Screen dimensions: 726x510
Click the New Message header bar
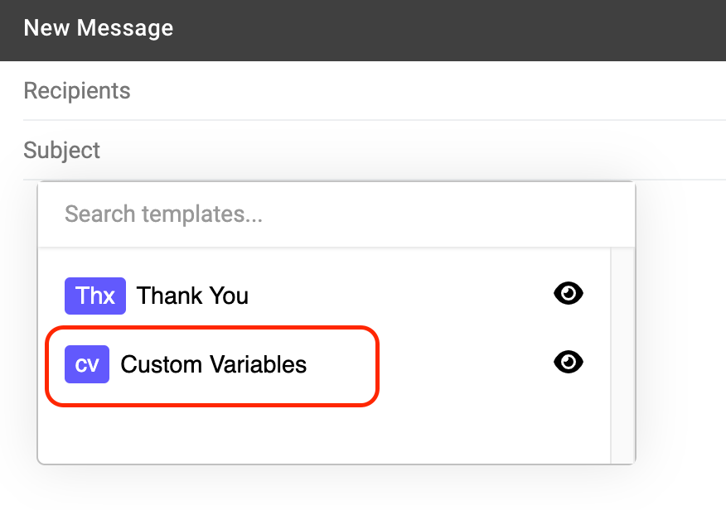click(363, 28)
